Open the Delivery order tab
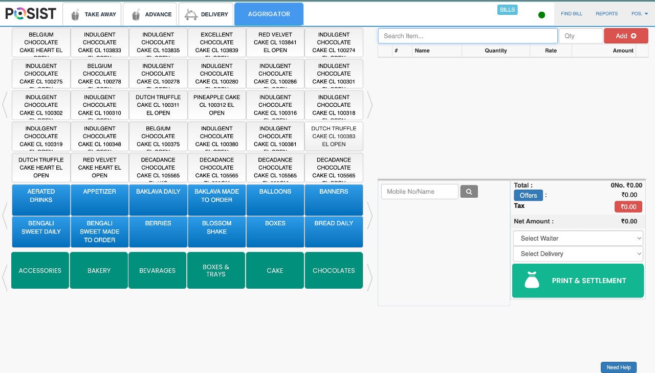 pos(206,14)
